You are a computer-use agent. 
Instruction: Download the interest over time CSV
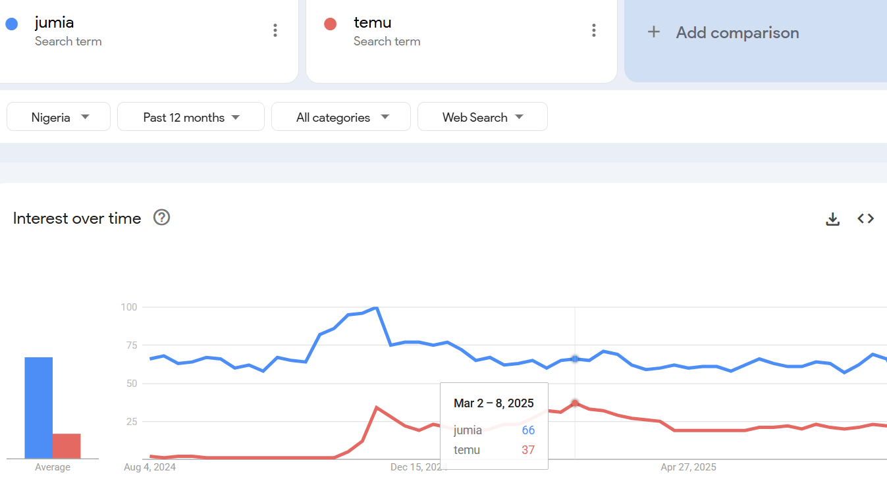click(x=833, y=219)
